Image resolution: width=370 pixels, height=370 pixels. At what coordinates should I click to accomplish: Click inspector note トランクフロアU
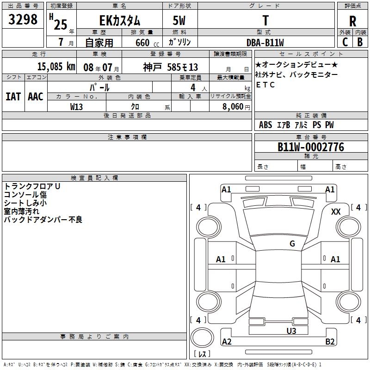tap(32, 186)
